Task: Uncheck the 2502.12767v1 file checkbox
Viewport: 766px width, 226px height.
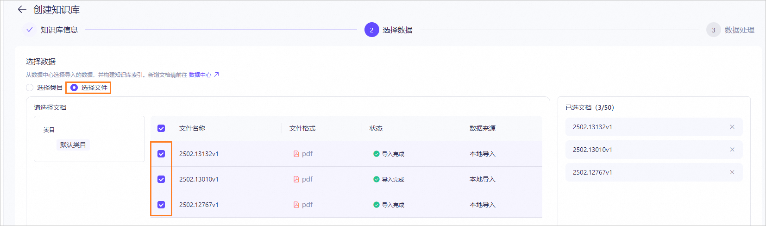Action: pos(161,205)
